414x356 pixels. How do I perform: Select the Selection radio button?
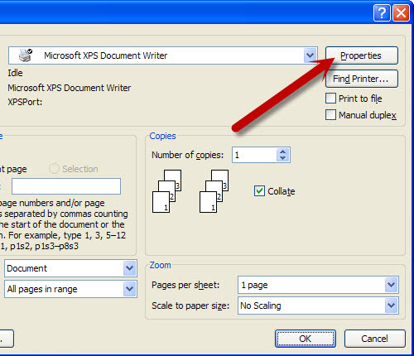54,169
